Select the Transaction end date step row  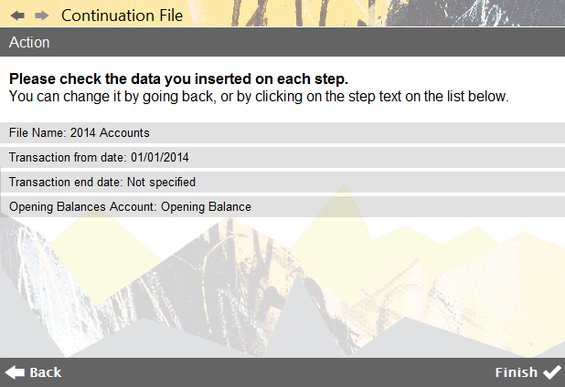282,182
